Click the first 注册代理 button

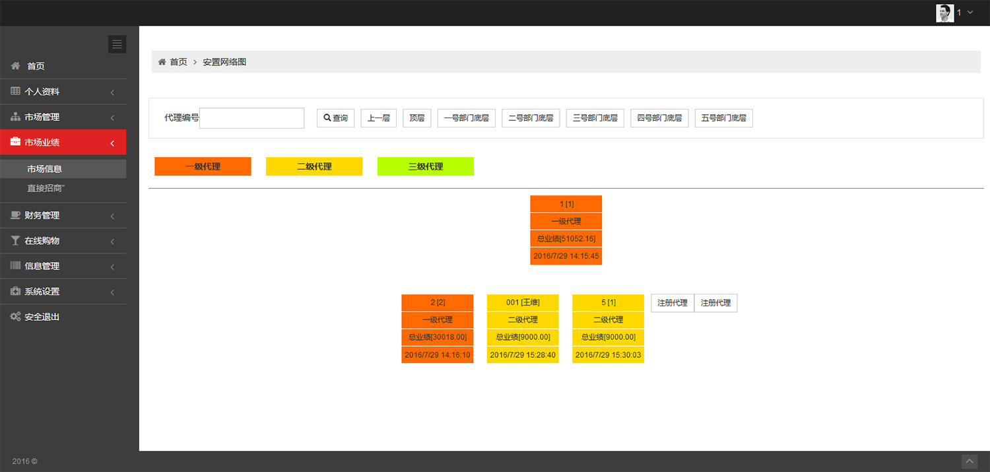pyautogui.click(x=672, y=303)
